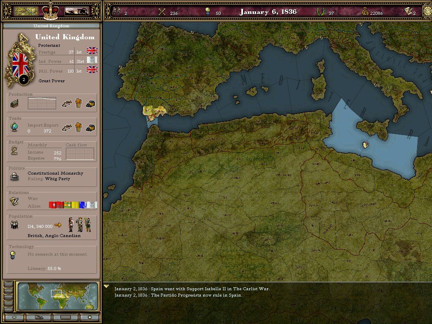432x324 pixels.
Task: Zoom in with the plus button
Action: 89,317
